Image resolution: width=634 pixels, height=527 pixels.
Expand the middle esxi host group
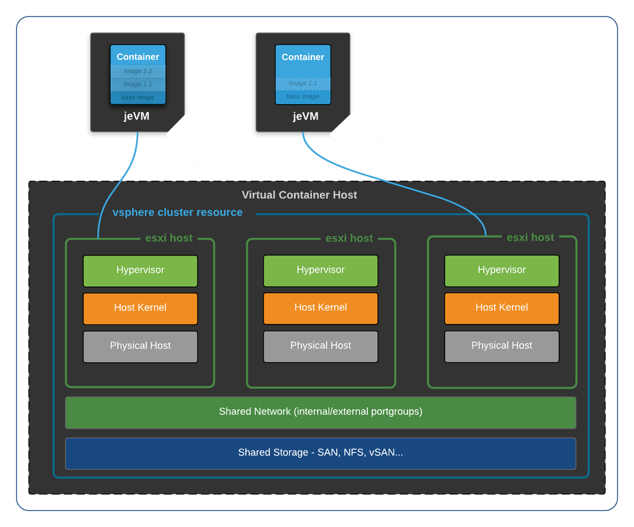tap(350, 238)
